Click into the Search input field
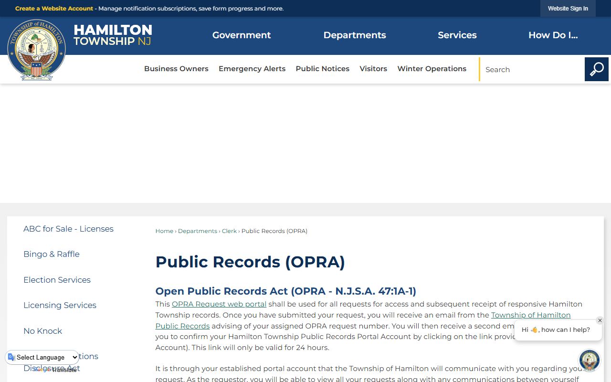Image resolution: width=611 pixels, height=382 pixels. click(532, 69)
